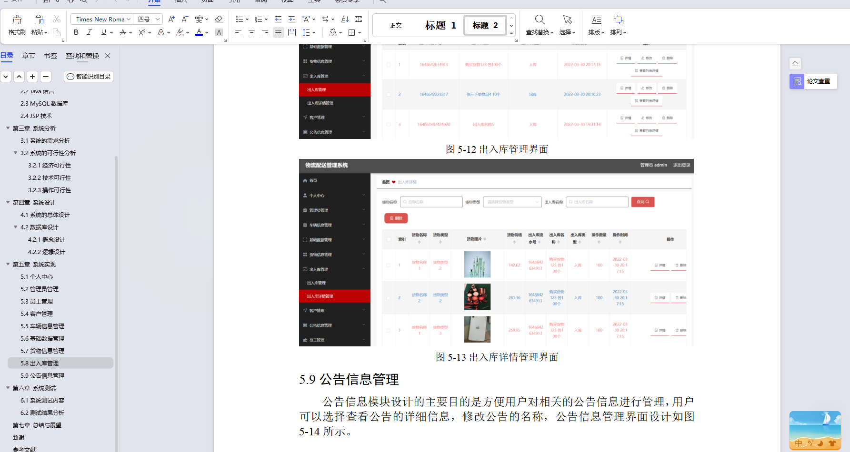Click the 智能识别目录 button
Viewport: 850px width, 452px height.
[x=88, y=76]
